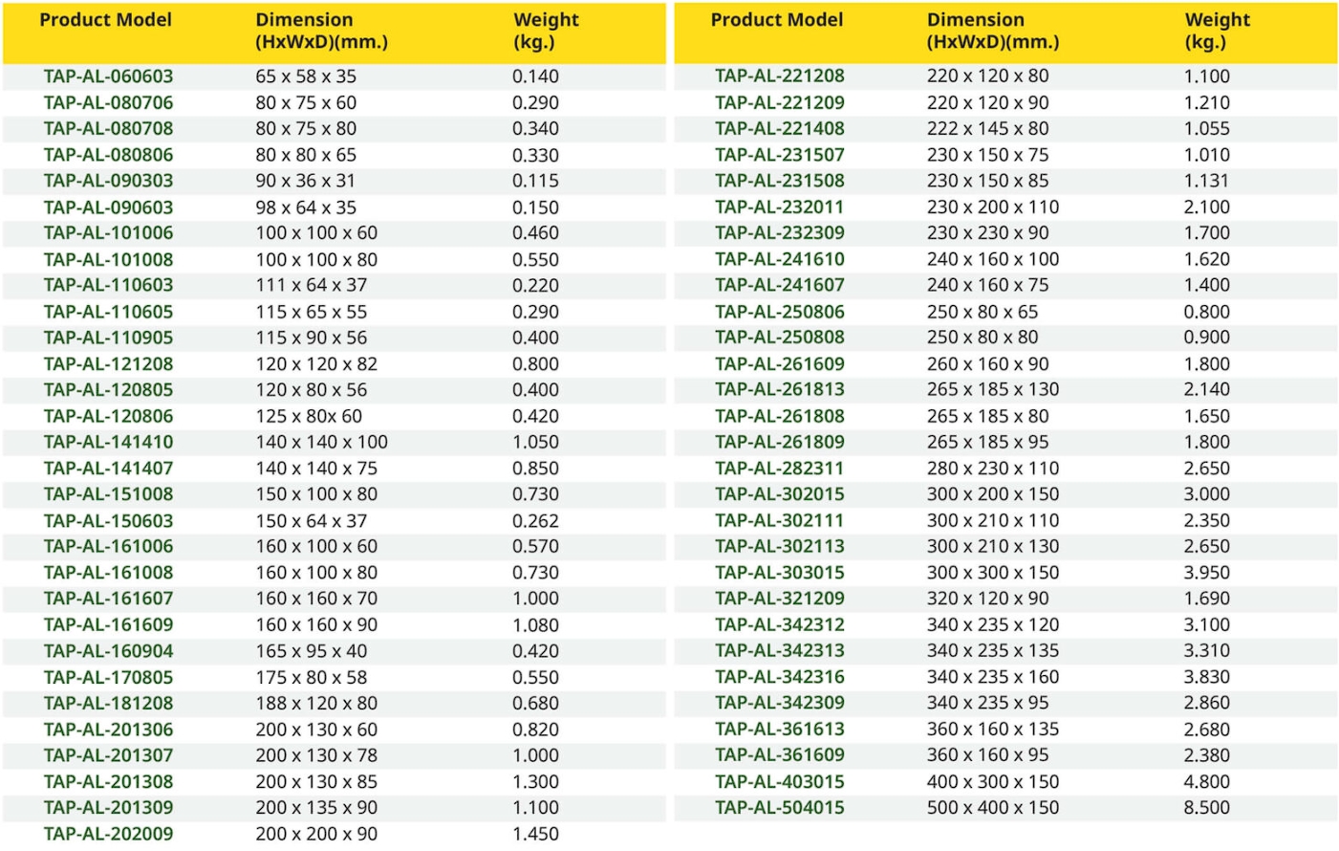
Task: Open product TAP-AL-101006
Action: pos(108,232)
